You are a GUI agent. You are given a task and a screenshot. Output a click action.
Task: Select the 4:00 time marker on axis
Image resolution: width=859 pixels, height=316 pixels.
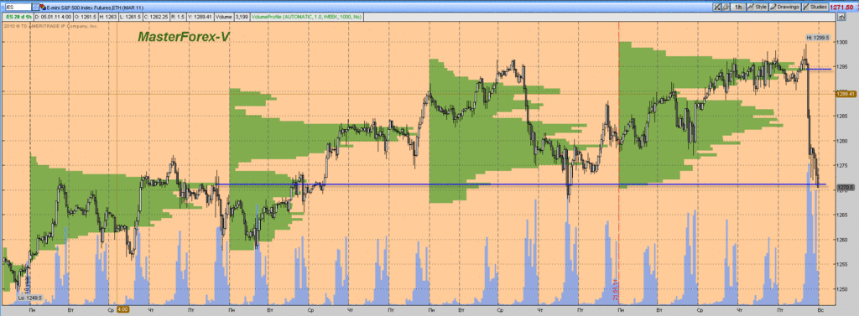coord(123,309)
